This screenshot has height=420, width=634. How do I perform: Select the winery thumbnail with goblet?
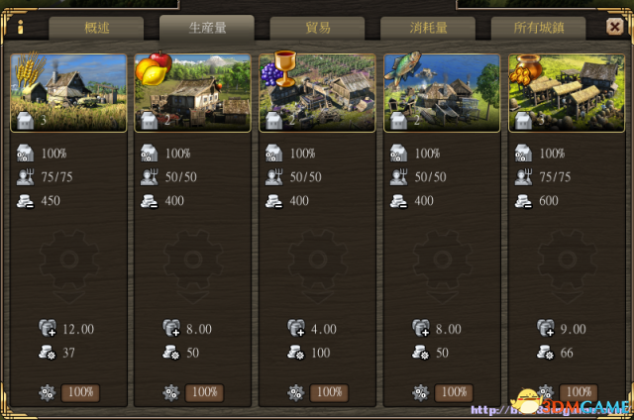click(x=317, y=93)
